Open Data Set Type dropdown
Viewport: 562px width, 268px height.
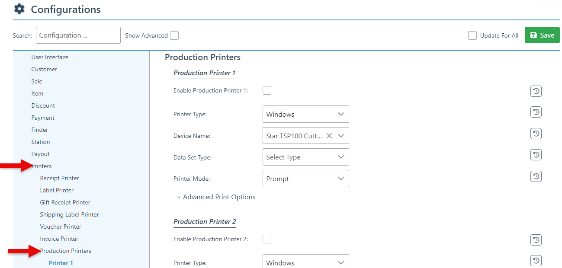(x=305, y=157)
